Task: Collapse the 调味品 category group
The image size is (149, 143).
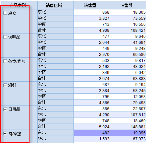Action: point(5,37)
